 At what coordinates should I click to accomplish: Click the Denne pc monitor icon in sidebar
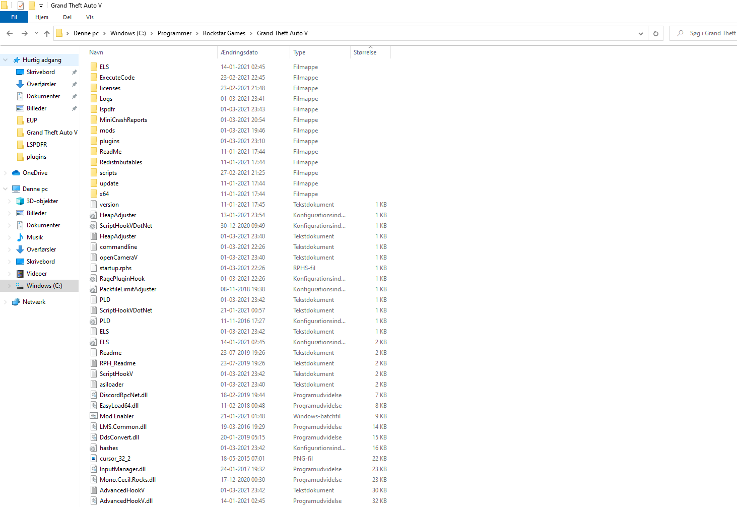pyautogui.click(x=16, y=189)
